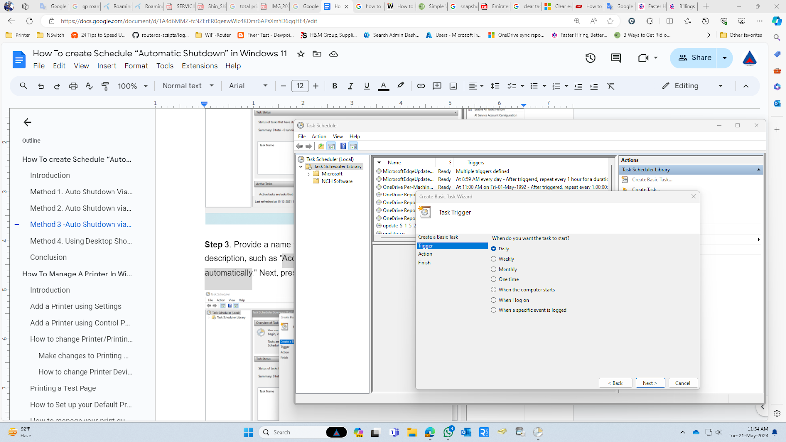Screen dimensions: 786x442
Task: Click the Share button
Action: click(x=694, y=58)
